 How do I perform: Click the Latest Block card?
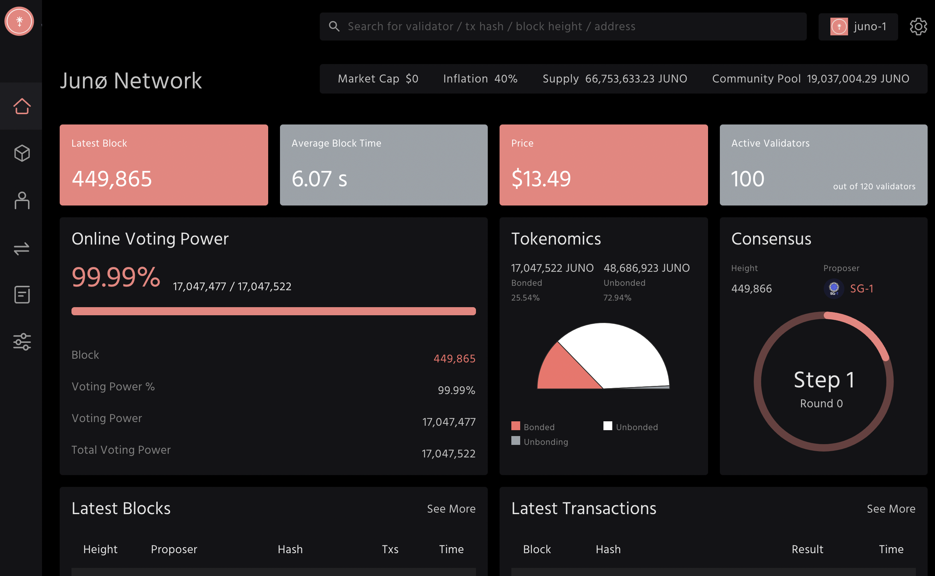pos(164,165)
